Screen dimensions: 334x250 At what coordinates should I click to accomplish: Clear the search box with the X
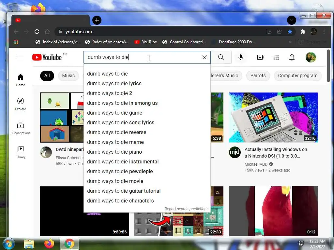click(x=205, y=57)
